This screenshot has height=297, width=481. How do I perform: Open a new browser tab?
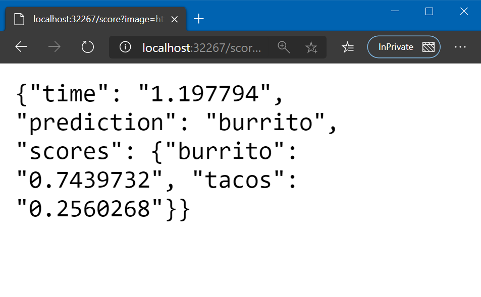[198, 19]
